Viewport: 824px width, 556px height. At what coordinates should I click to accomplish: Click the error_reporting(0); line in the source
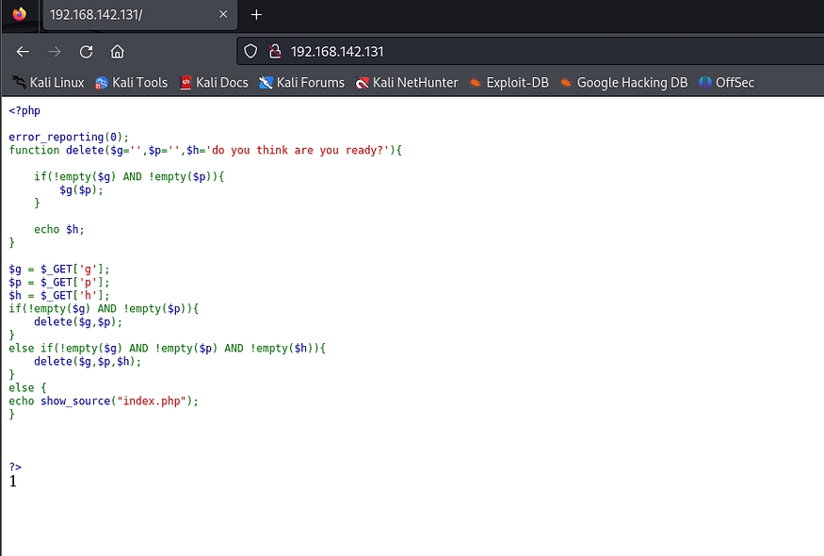point(69,137)
